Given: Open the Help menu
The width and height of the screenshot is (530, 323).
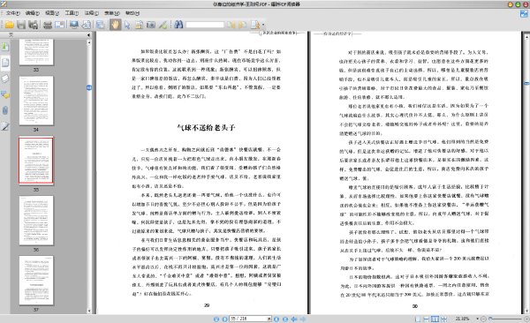Looking at the screenshot, I should 132,13.
